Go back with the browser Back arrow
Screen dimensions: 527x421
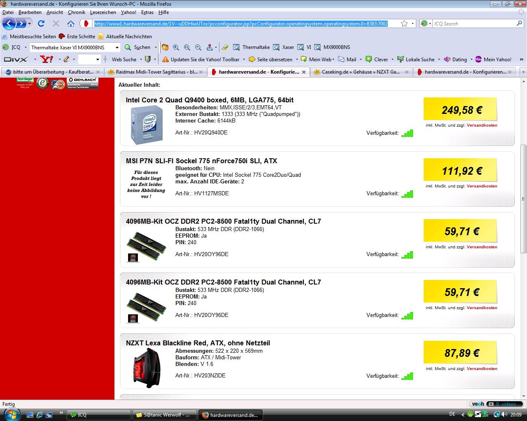click(x=9, y=23)
